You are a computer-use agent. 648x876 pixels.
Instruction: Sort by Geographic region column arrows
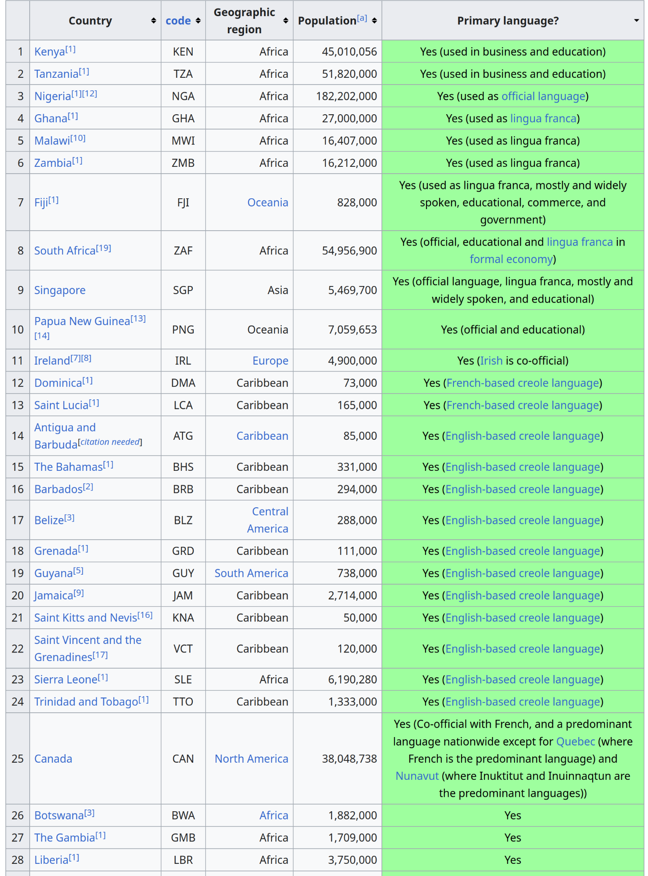[x=286, y=21]
